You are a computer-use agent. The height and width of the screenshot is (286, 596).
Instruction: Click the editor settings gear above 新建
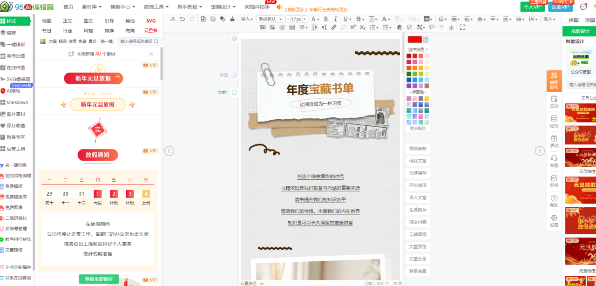(x=234, y=39)
